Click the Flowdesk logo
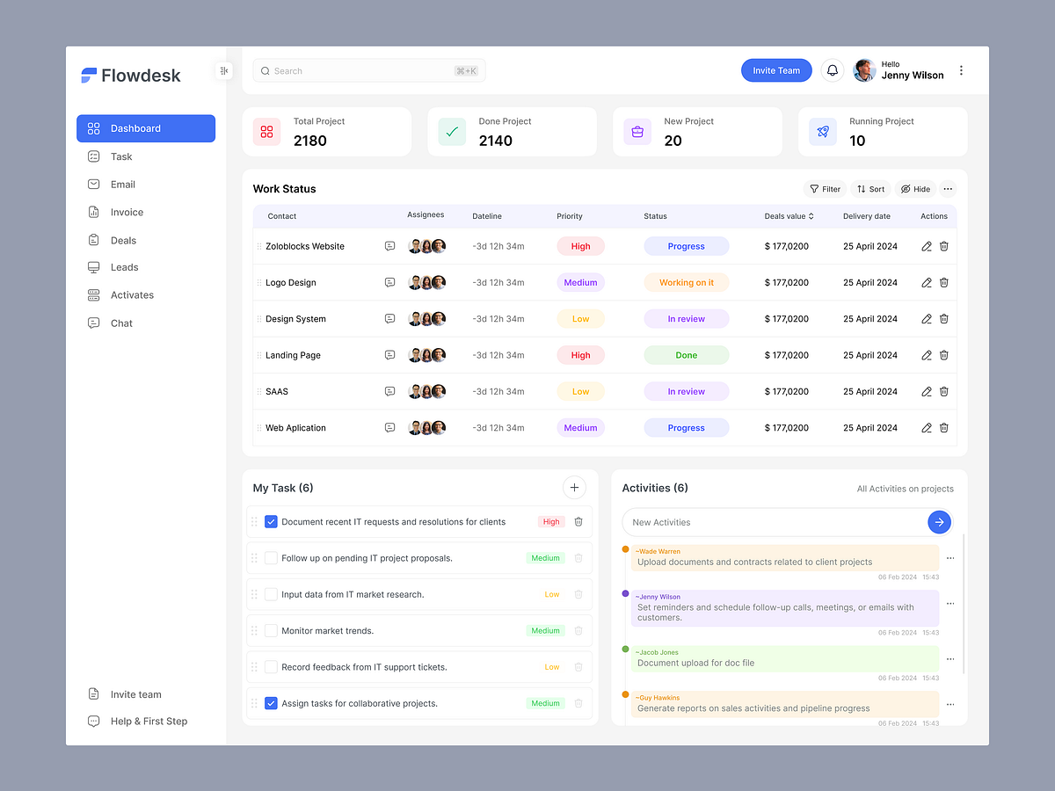1055x791 pixels. tap(131, 76)
